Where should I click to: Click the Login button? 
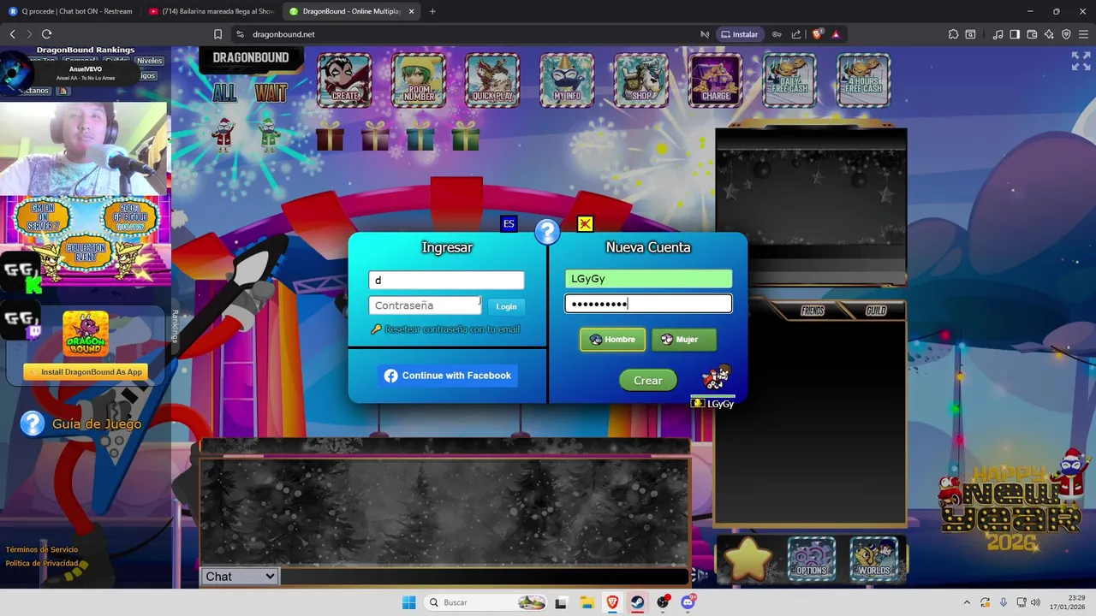(506, 306)
